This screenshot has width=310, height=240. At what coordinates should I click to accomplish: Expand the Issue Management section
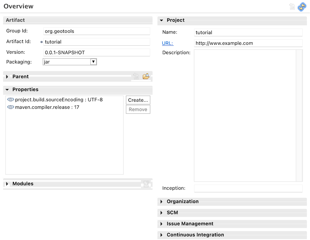[x=161, y=224]
